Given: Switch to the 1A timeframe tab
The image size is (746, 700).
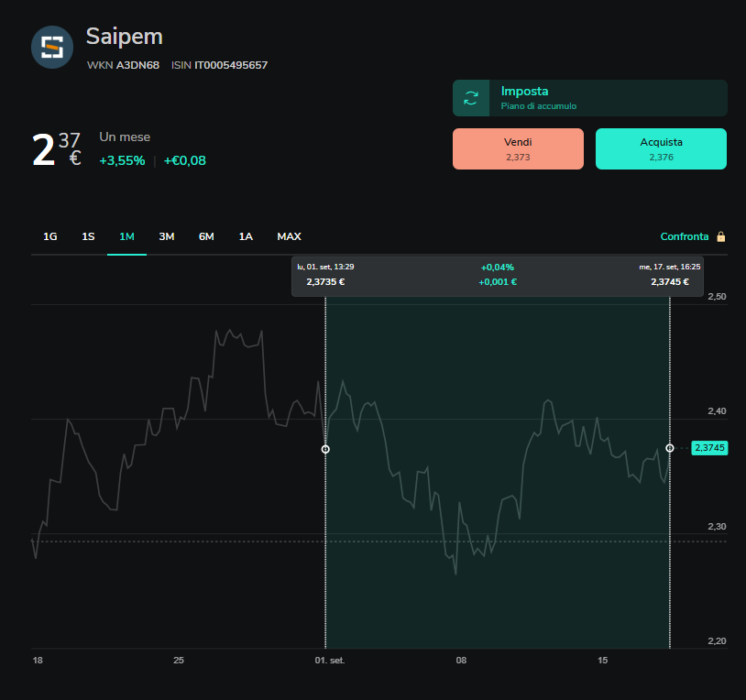Looking at the screenshot, I should click(246, 236).
